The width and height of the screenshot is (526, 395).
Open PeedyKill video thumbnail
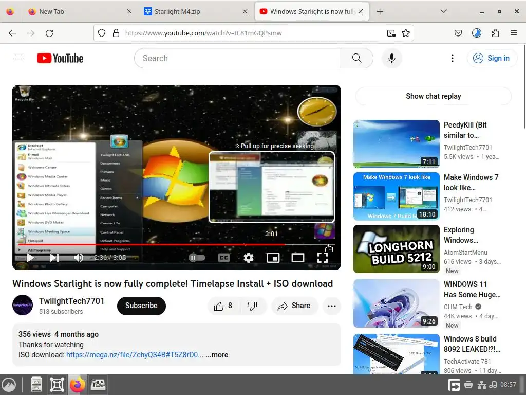[396, 144]
